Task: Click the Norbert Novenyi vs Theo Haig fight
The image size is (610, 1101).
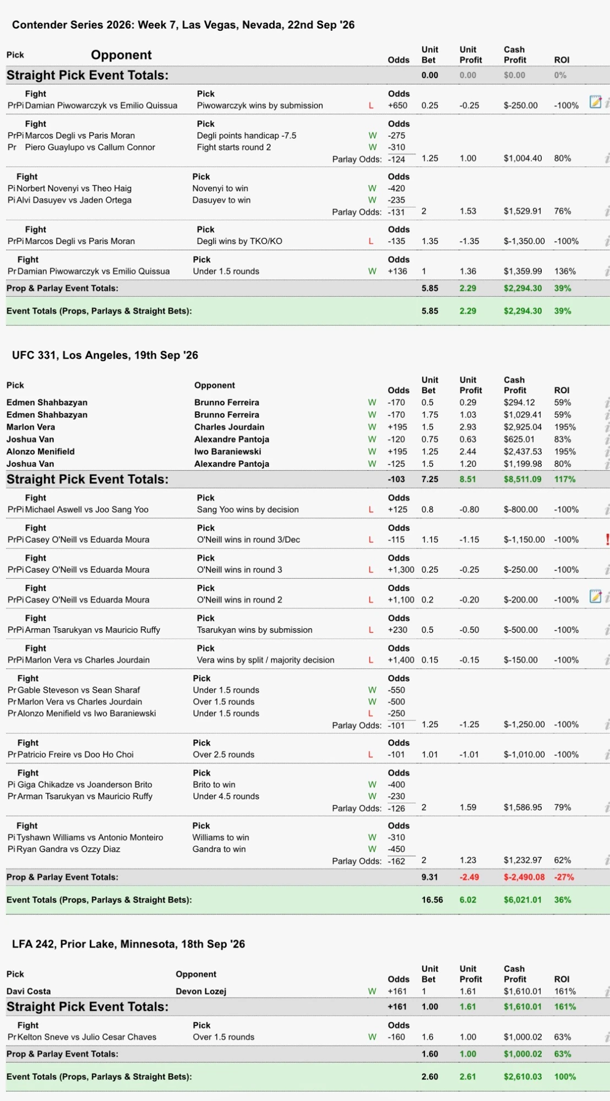Action: pos(74,189)
